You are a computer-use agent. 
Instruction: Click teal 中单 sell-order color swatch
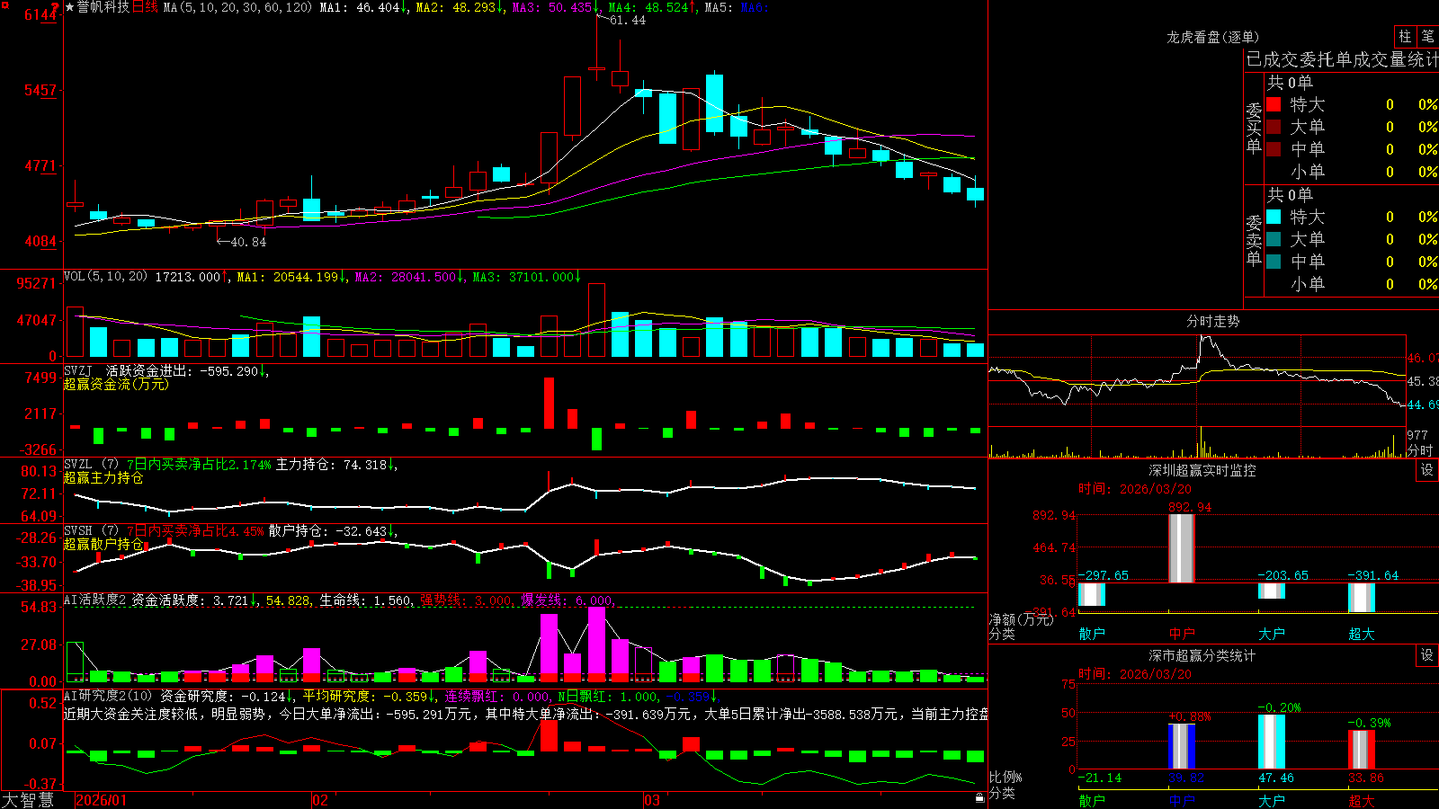[1274, 262]
